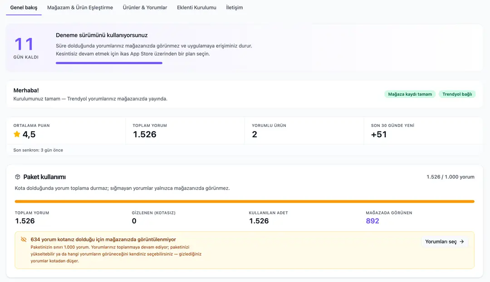Click the Trendyol bağlı badge
This screenshot has height=282, width=490.
click(x=457, y=94)
